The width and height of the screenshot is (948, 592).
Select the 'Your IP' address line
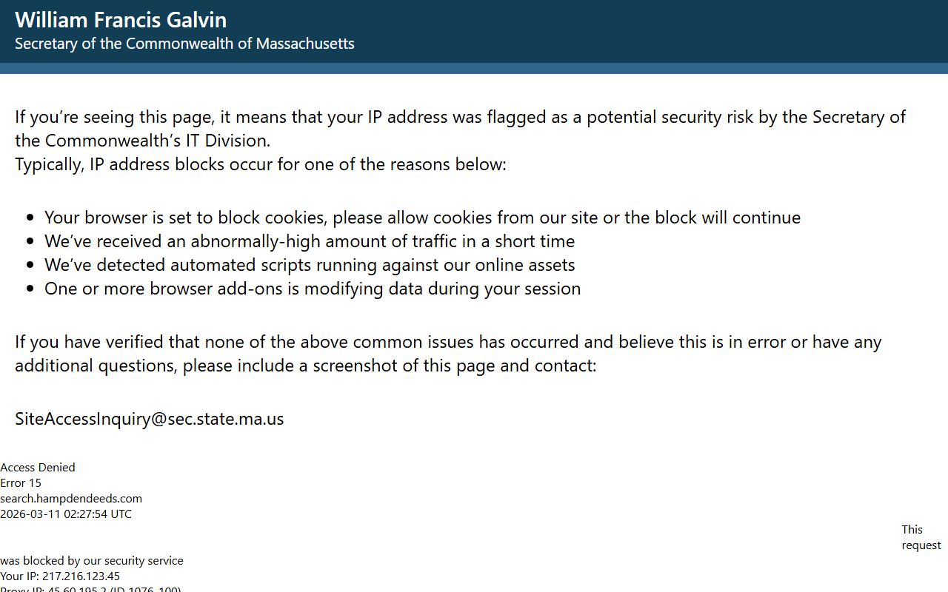pyautogui.click(x=60, y=576)
